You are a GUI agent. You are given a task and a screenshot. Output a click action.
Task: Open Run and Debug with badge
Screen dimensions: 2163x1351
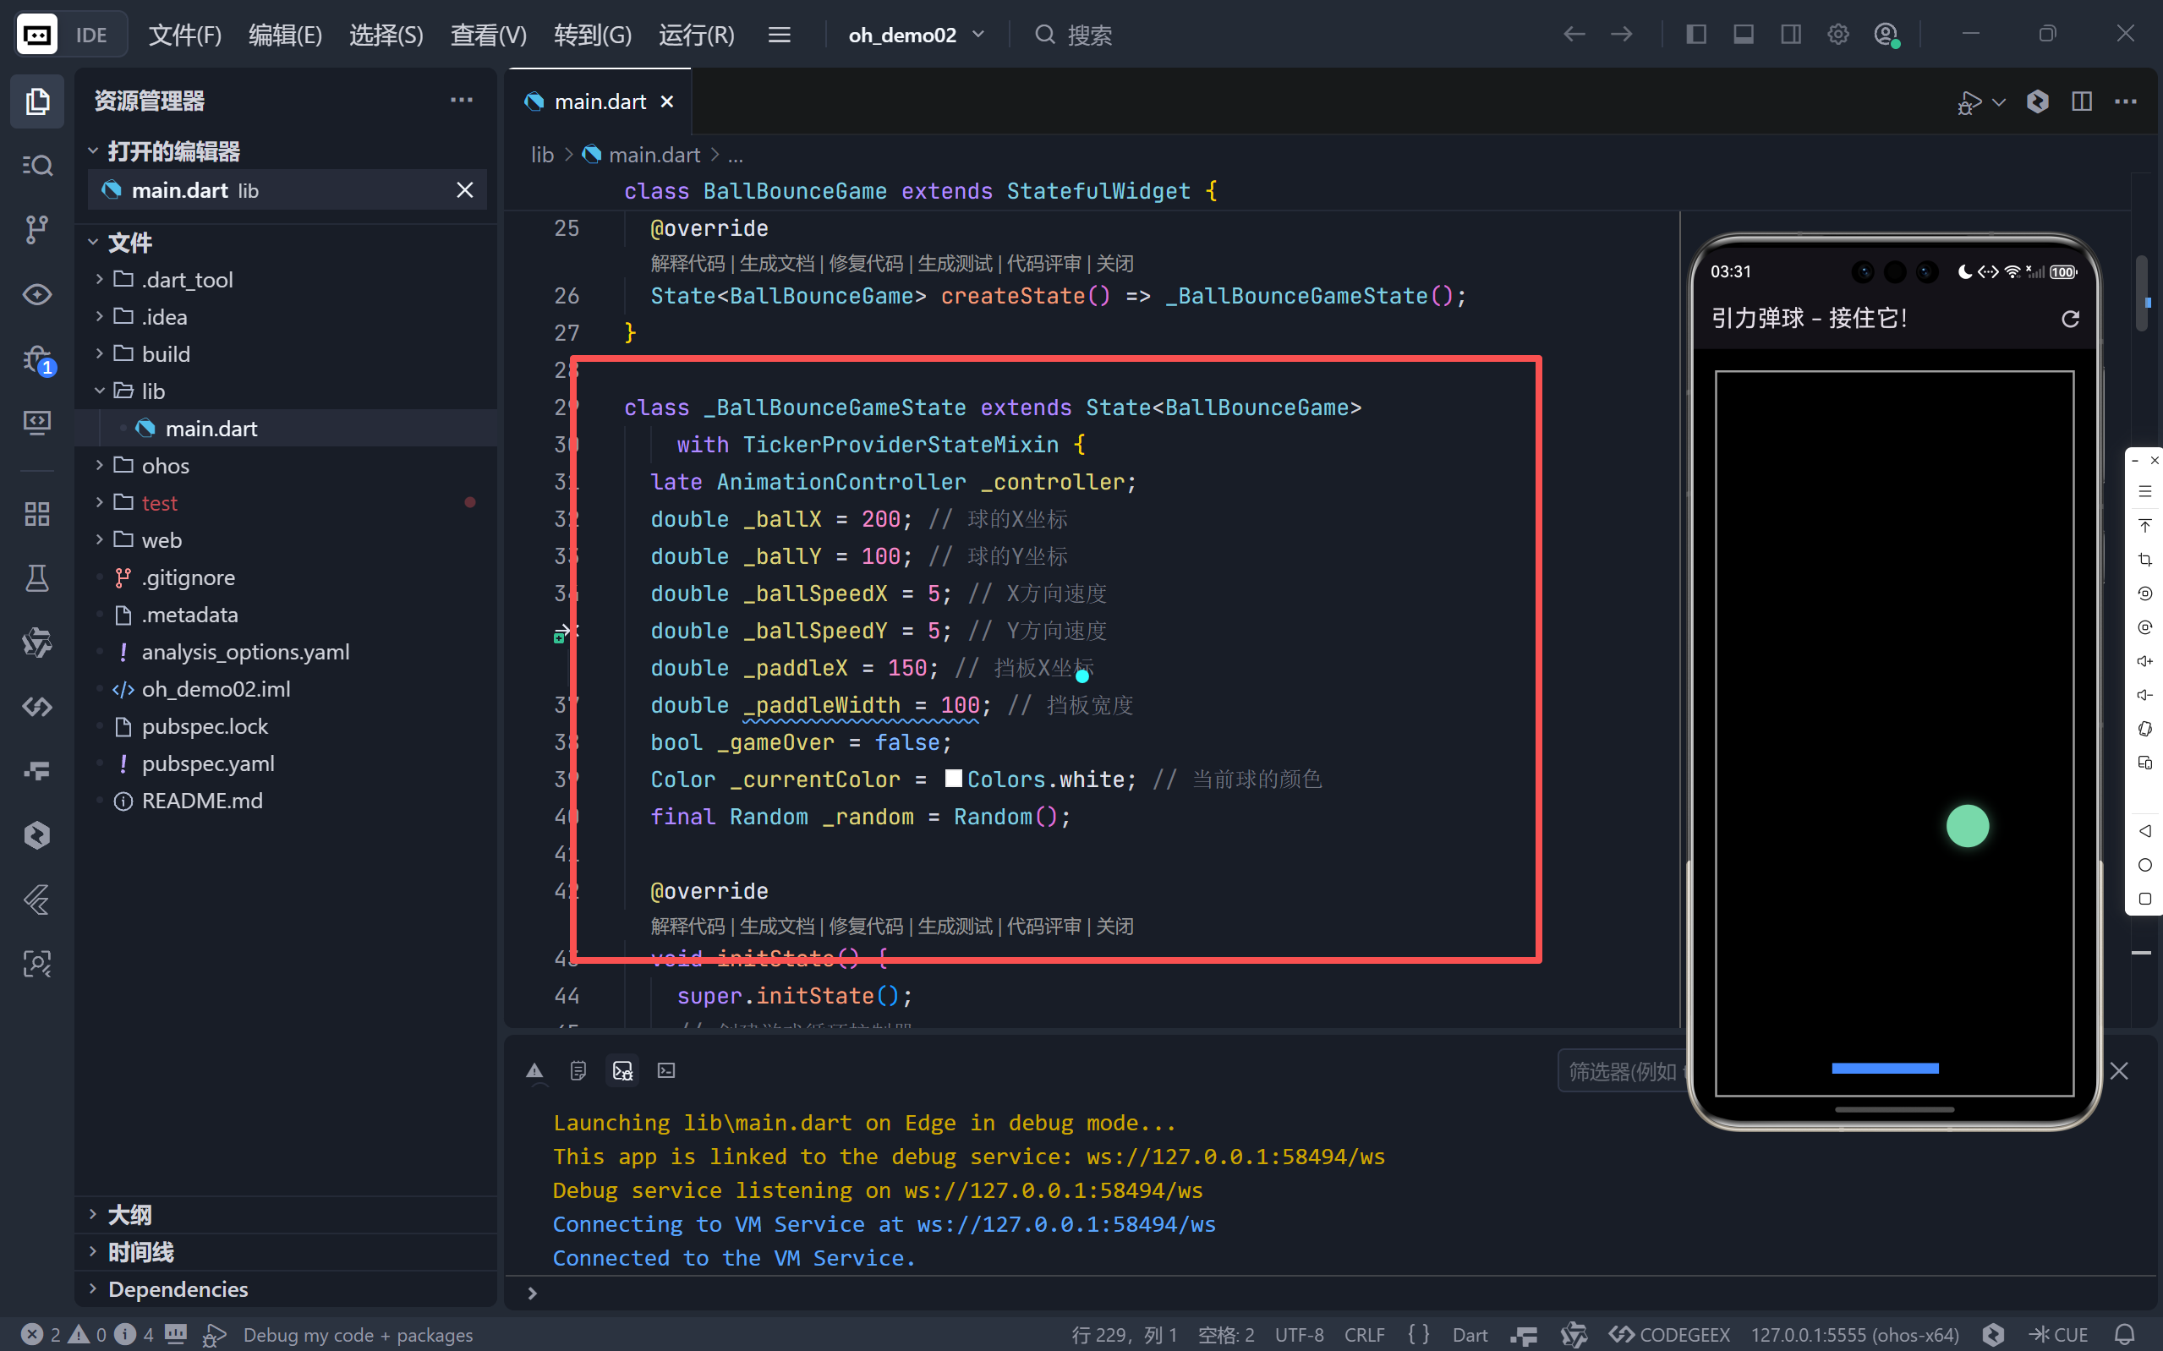pyautogui.click(x=36, y=359)
